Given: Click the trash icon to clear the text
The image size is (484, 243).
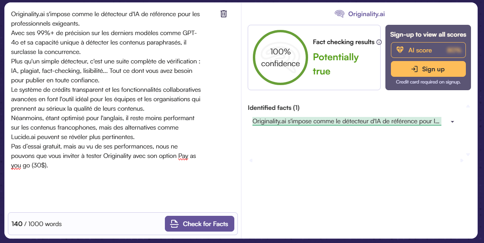Looking at the screenshot, I should point(224,13).
